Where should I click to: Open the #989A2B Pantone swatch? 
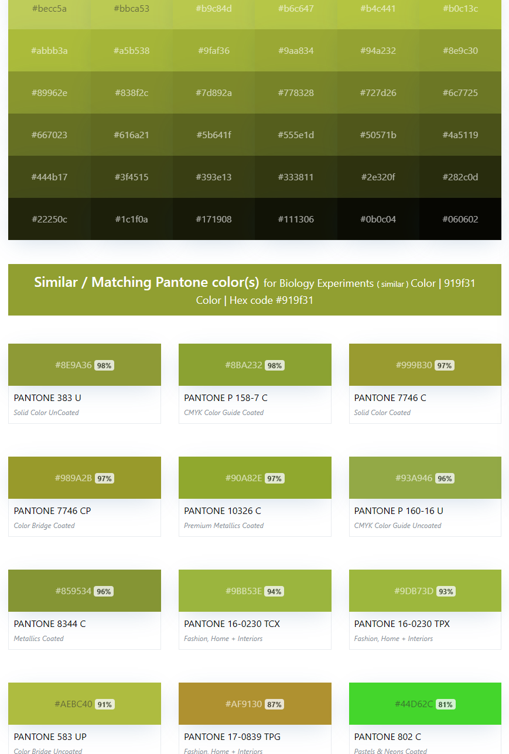coord(84,478)
